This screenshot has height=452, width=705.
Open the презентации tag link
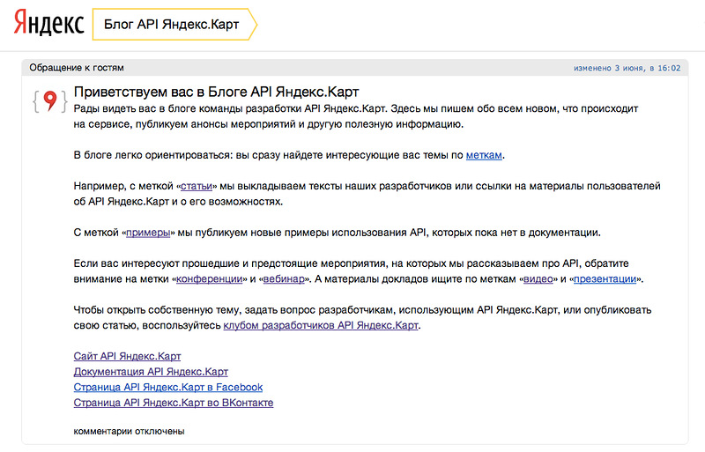pos(605,279)
